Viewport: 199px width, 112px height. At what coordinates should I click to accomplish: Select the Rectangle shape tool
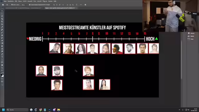pos(2,62)
